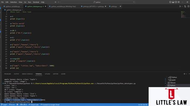Go forward with the navigation arrow
190x106 pixels.
(x=58, y=2)
